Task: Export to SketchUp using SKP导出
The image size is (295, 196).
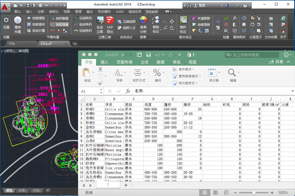Action: click(x=110, y=24)
